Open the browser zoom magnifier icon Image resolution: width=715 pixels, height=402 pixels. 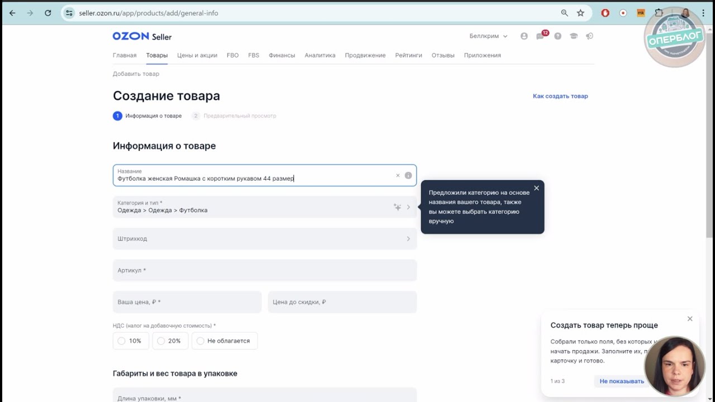pos(564,13)
